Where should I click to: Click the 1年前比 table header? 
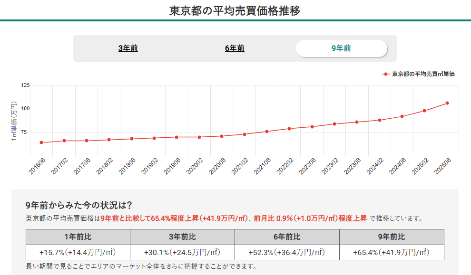coord(78,237)
